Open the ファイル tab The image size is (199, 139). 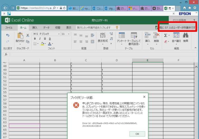pyautogui.click(x=9, y=28)
